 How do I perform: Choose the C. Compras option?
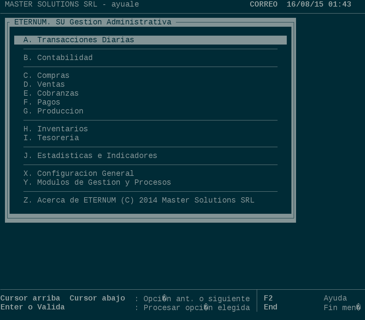(46, 76)
